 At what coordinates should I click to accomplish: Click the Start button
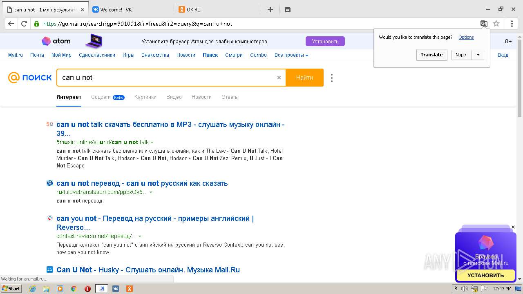(x=11, y=289)
